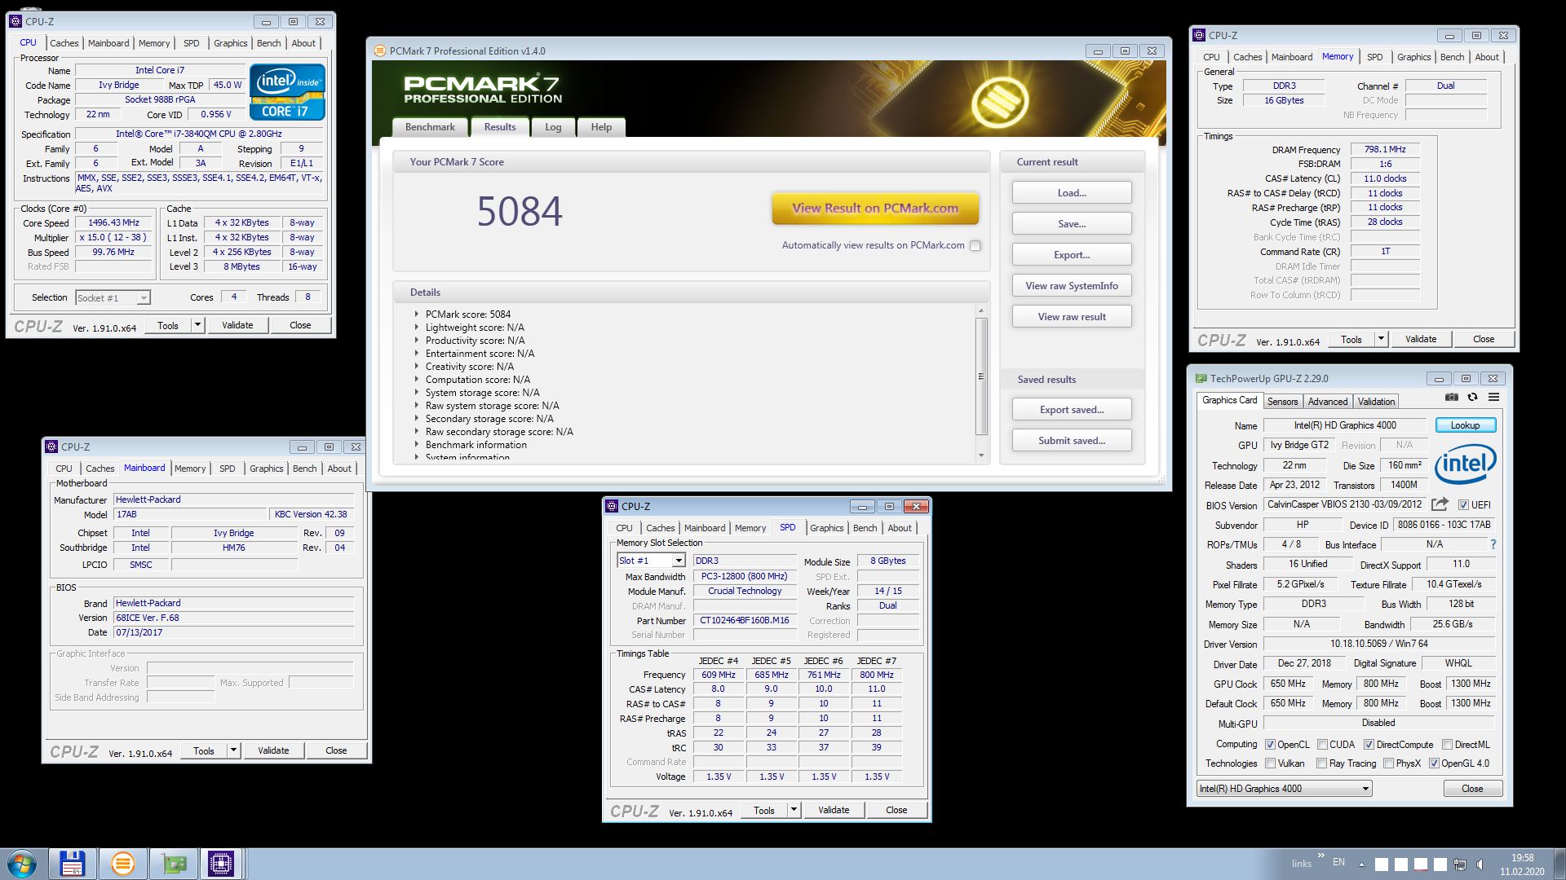The height and width of the screenshot is (880, 1566).
Task: Open Tools dropdown arrow in CPU-Z Memory window
Action: coord(1381,339)
